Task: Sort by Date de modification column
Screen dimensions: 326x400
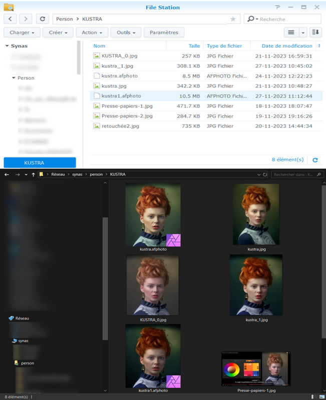Action: click(287, 46)
